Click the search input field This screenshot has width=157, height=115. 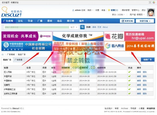coord(36,27)
